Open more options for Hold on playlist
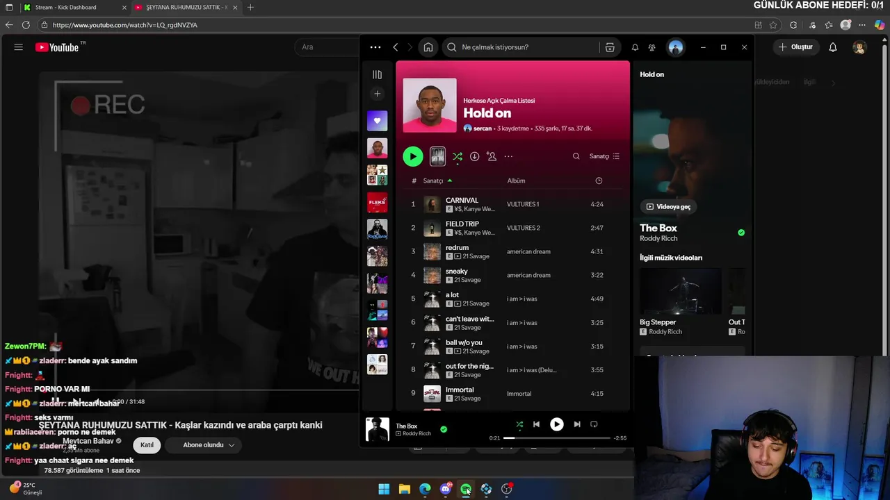The image size is (890, 500). tap(508, 156)
